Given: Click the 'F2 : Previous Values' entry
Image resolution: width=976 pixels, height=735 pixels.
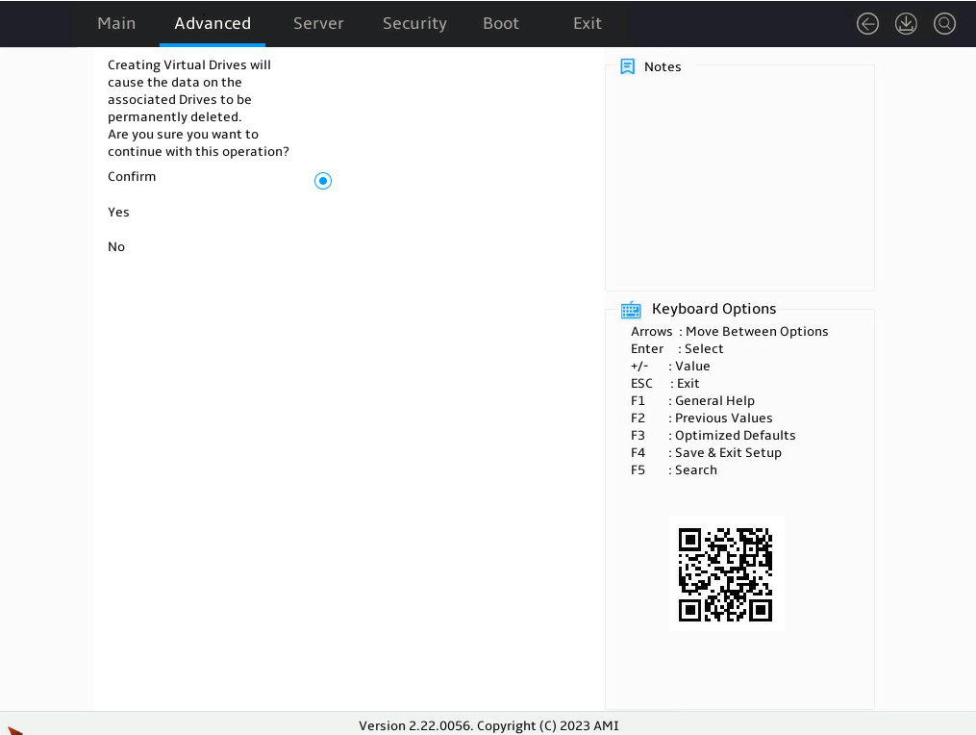Looking at the screenshot, I should pyautogui.click(x=702, y=418).
